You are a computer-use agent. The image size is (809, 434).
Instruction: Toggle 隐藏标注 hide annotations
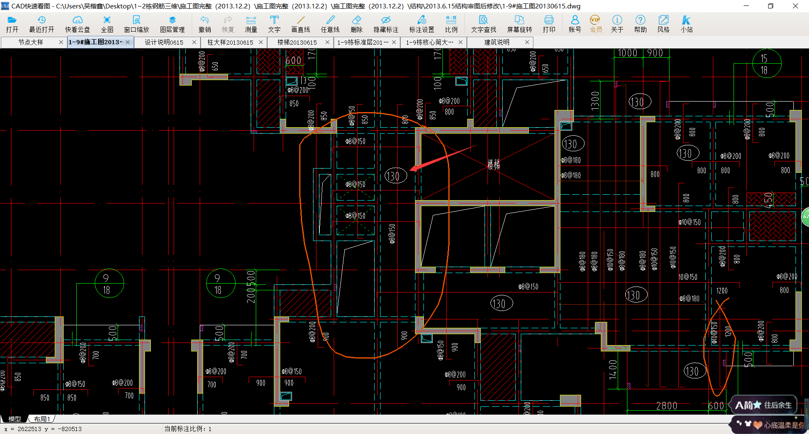pyautogui.click(x=386, y=24)
